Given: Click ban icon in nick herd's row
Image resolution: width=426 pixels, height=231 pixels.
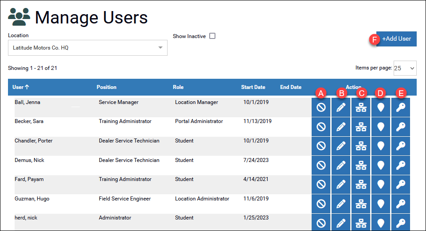Looking at the screenshot, I should coord(321,223).
